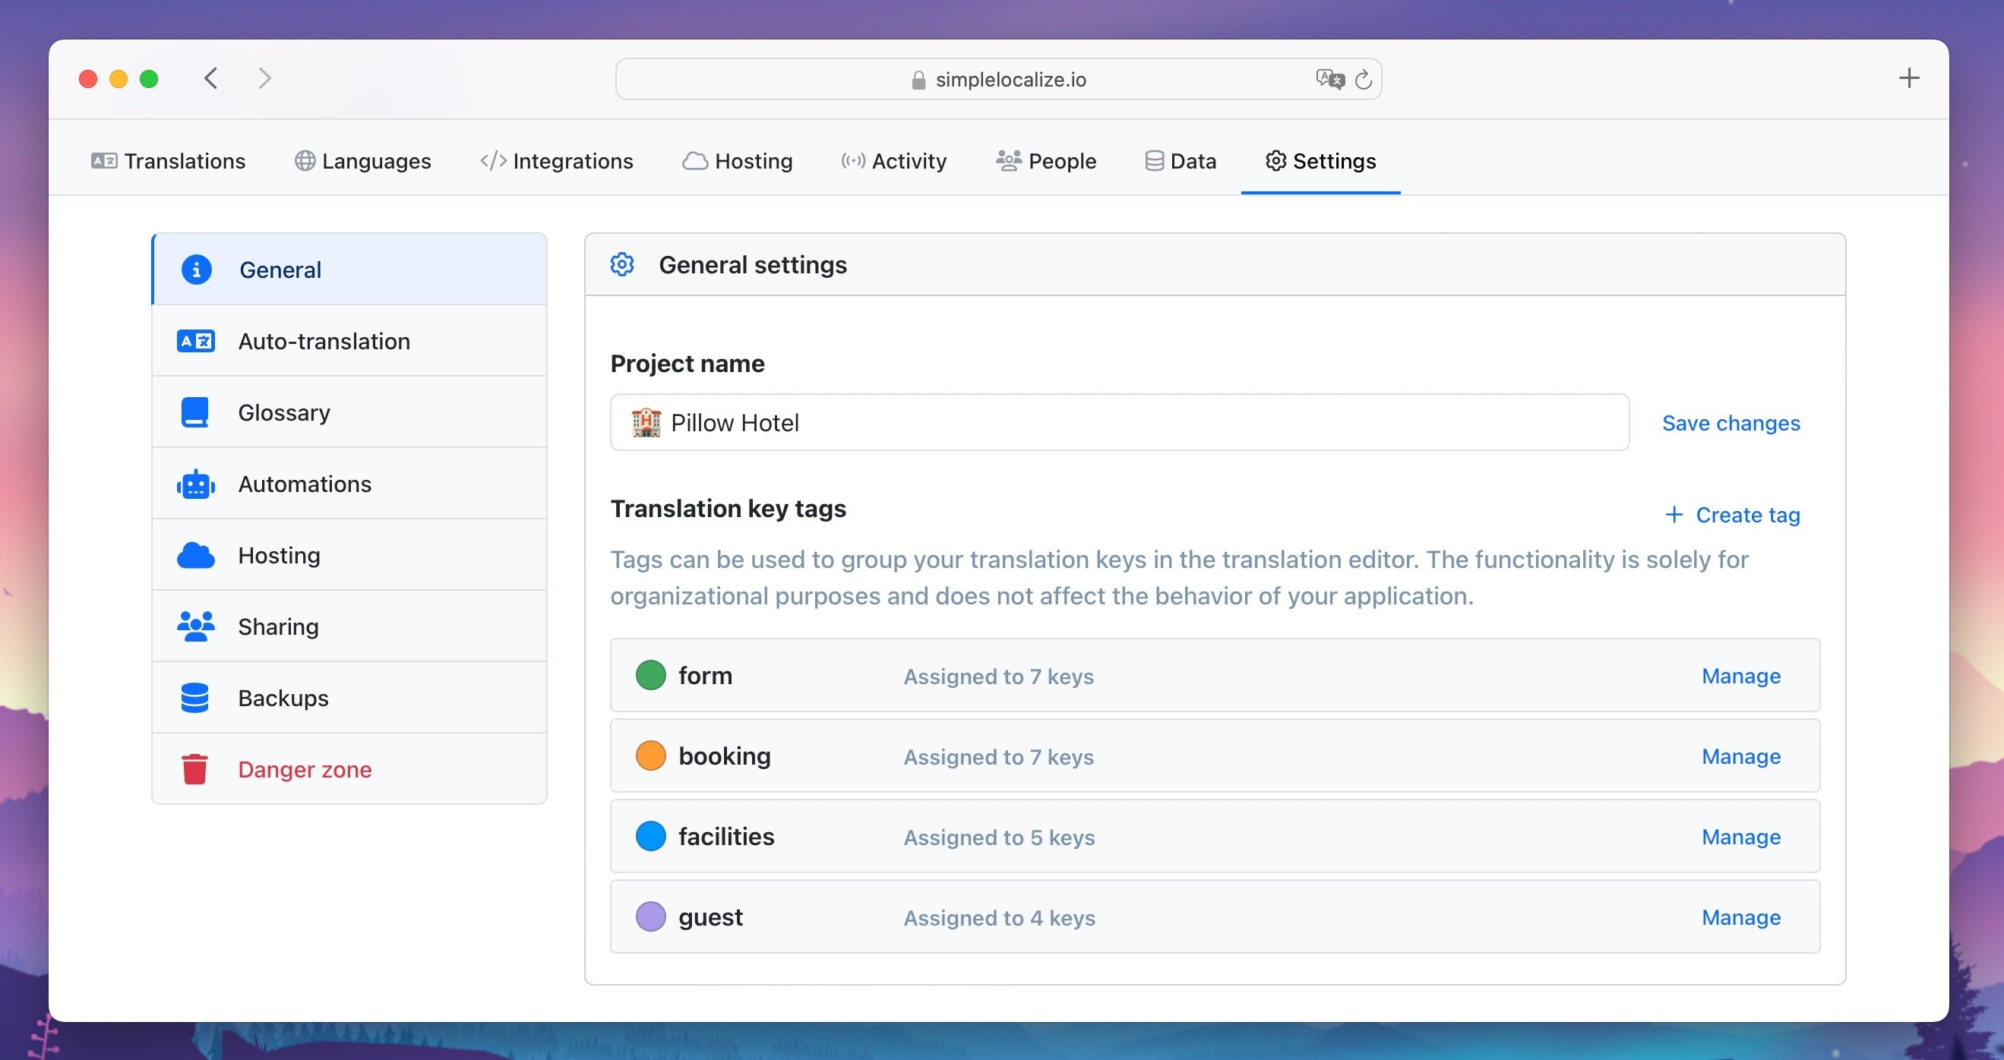The image size is (2004, 1060).
Task: Open Glossary settings
Action: [x=349, y=412]
